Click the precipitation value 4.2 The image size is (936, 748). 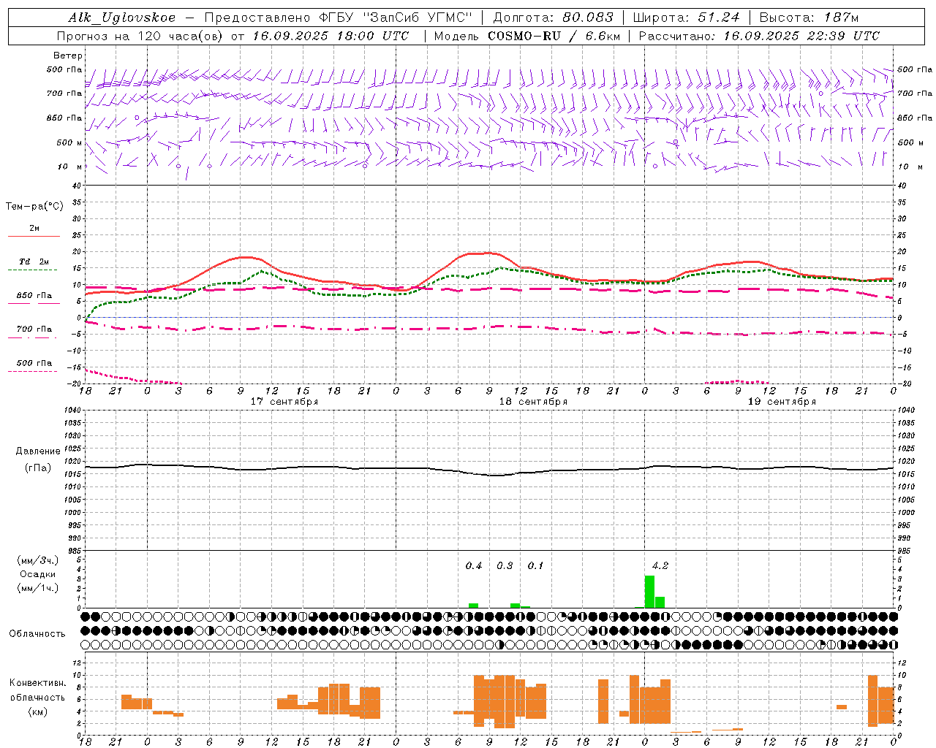point(660,565)
